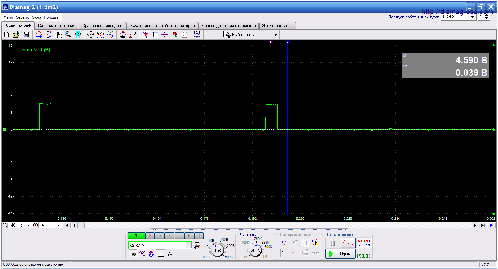Toggle channel 2 button
498x269 pixels.
pyautogui.click(x=150, y=236)
